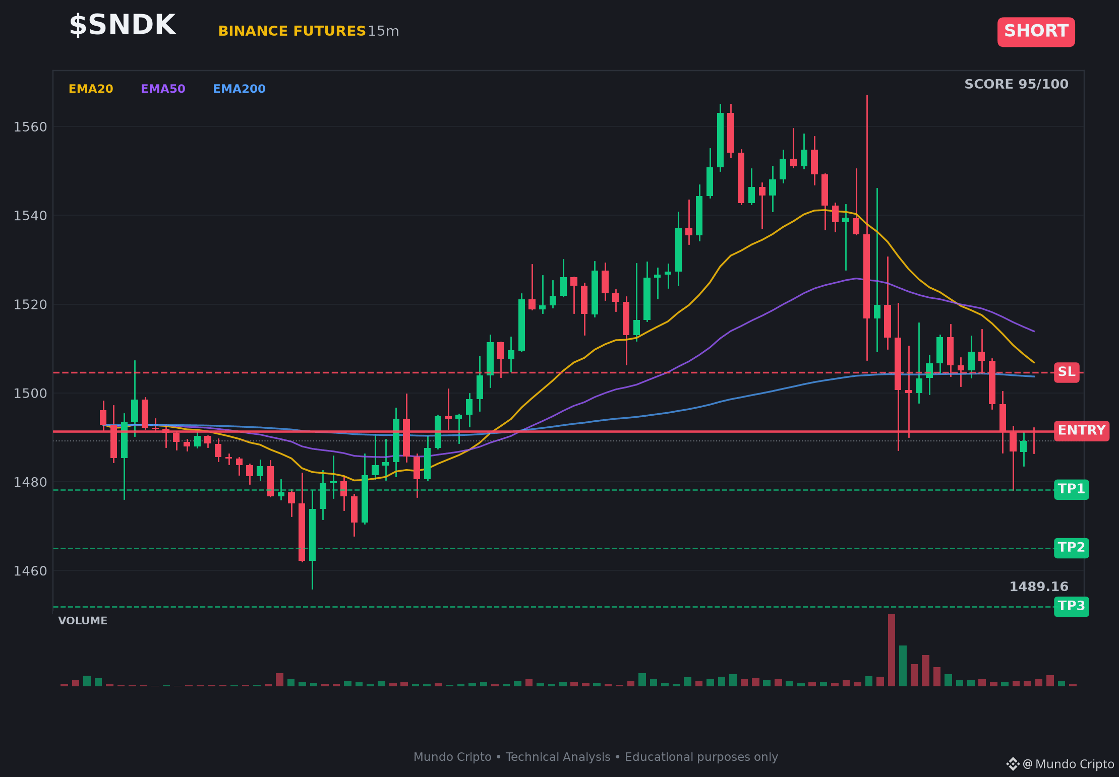
Task: Click the SCORE 95/100 text
Action: click(1016, 84)
